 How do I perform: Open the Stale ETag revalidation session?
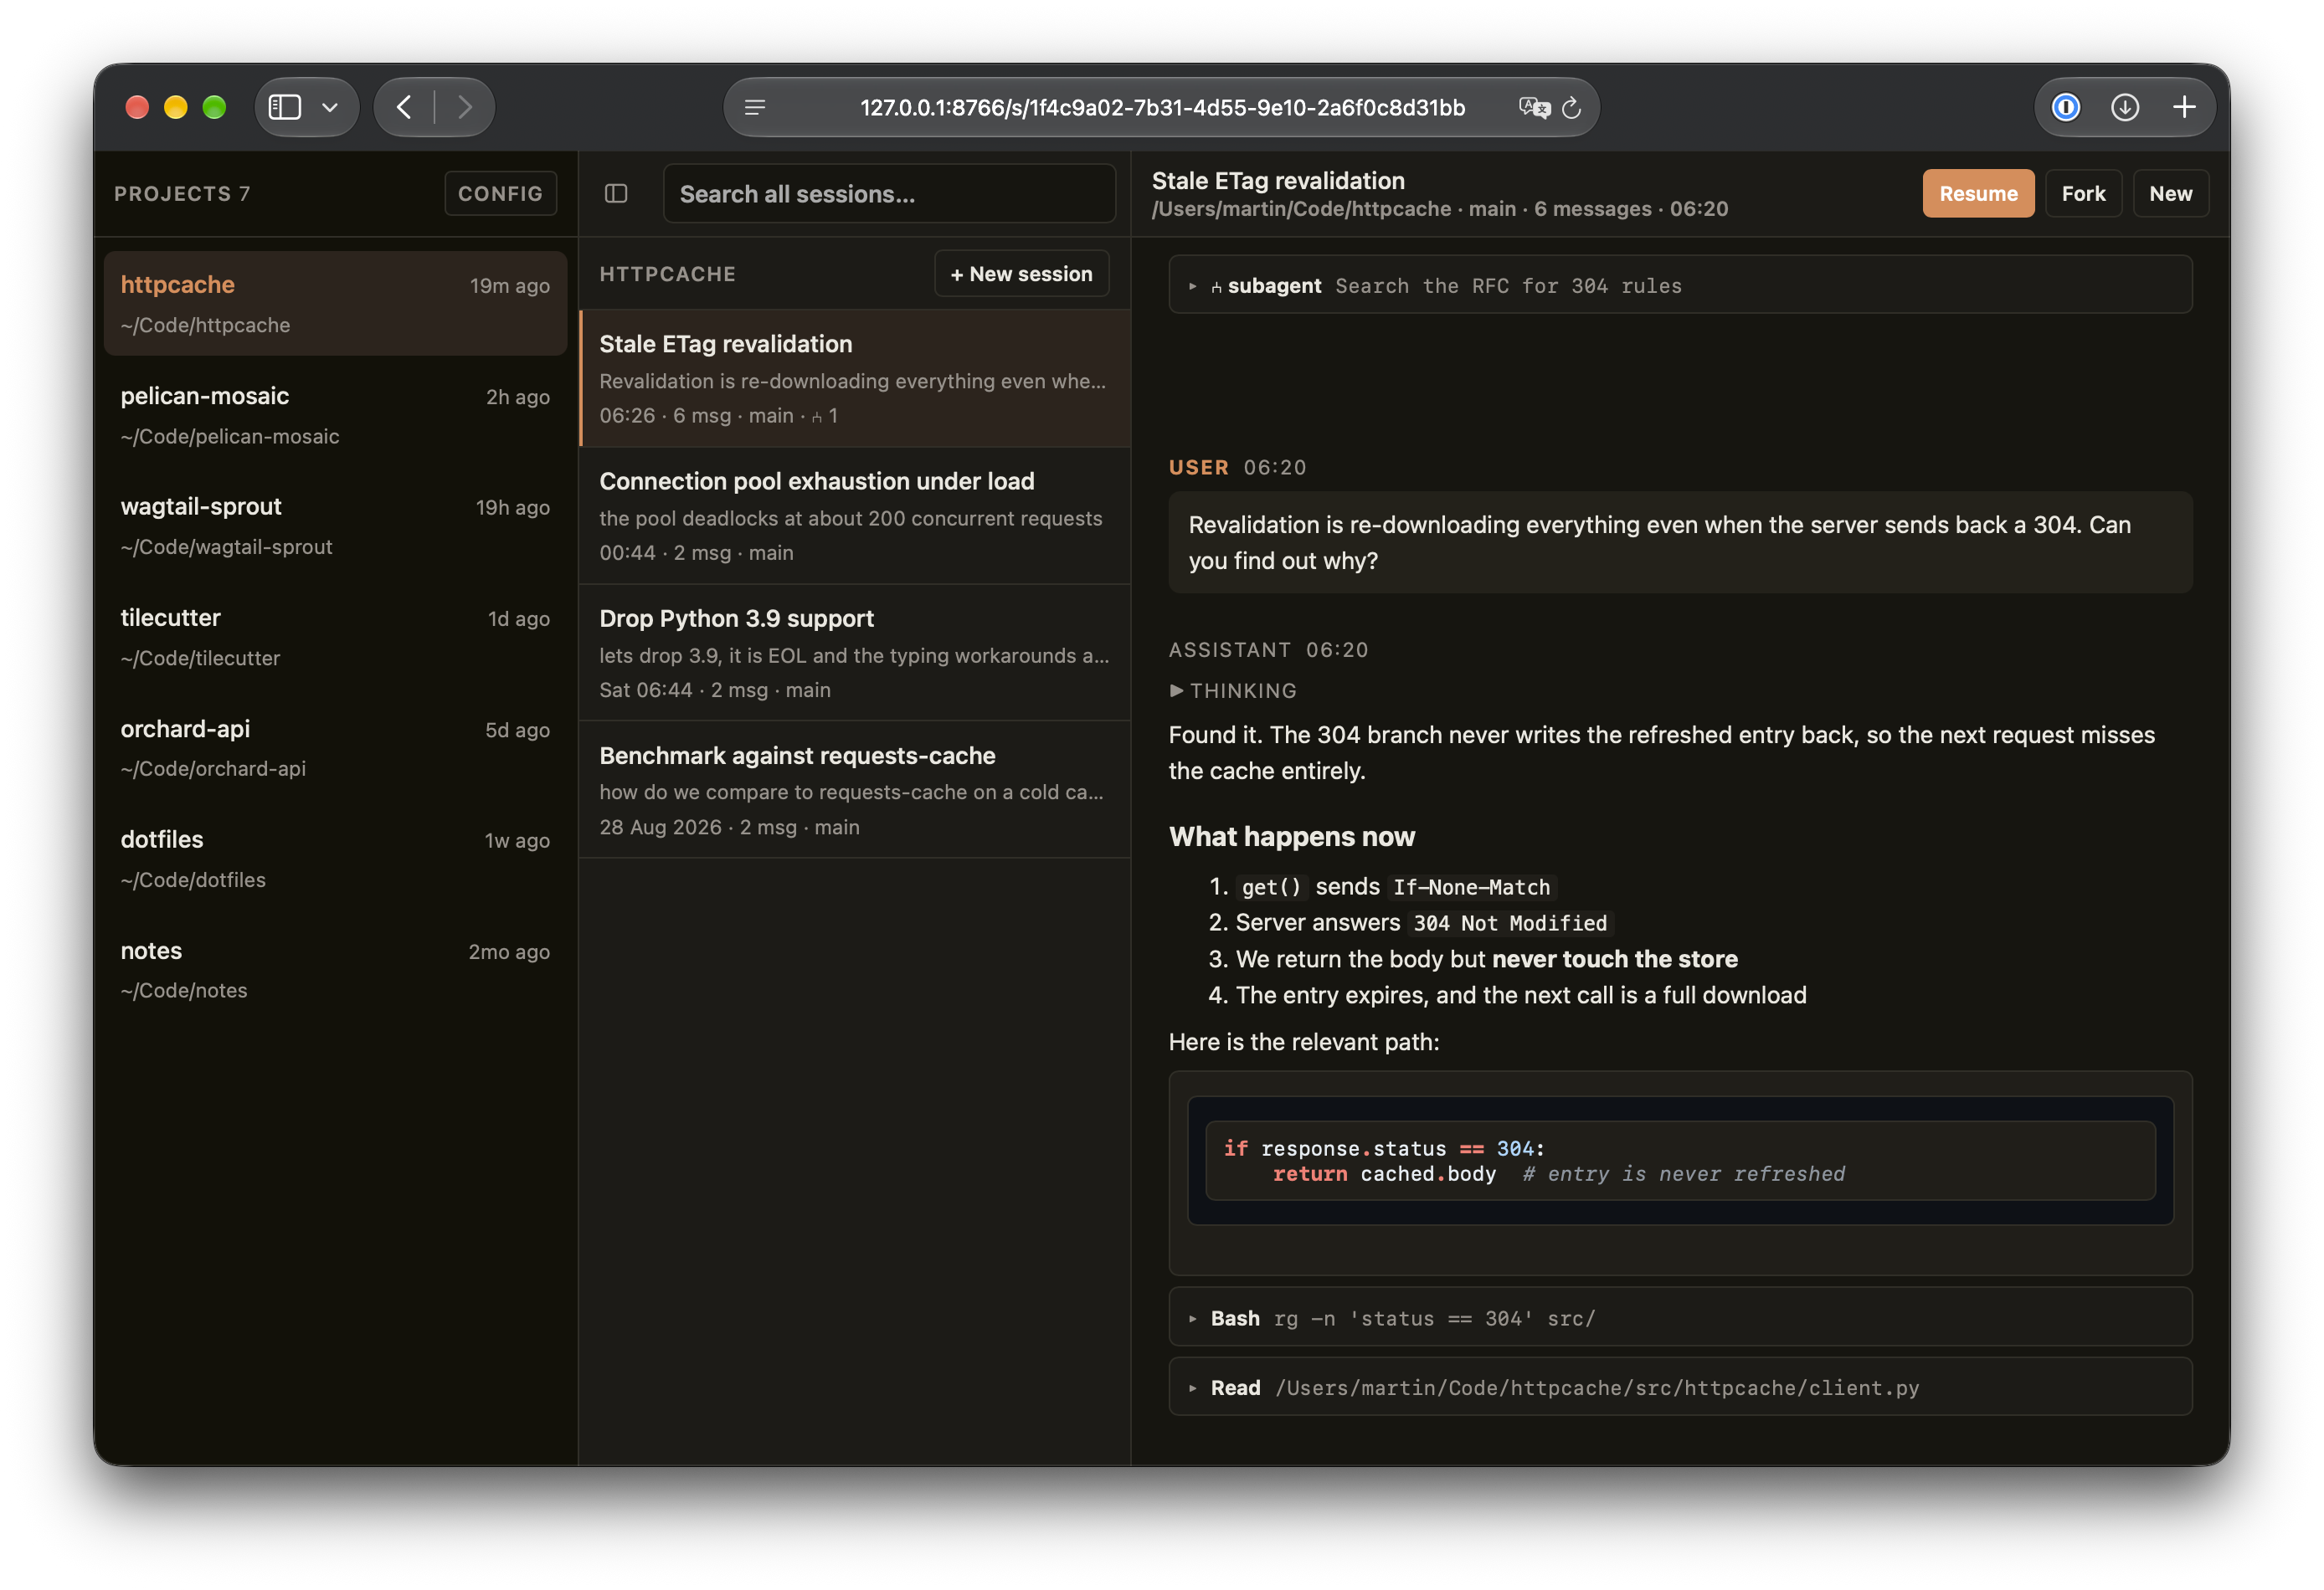click(x=855, y=379)
